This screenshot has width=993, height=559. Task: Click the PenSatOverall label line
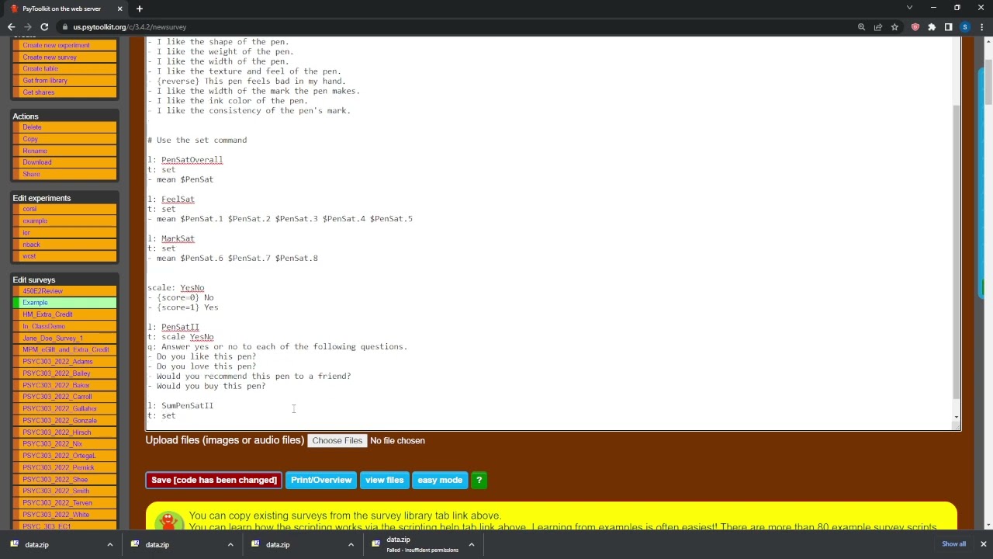pyautogui.click(x=185, y=160)
